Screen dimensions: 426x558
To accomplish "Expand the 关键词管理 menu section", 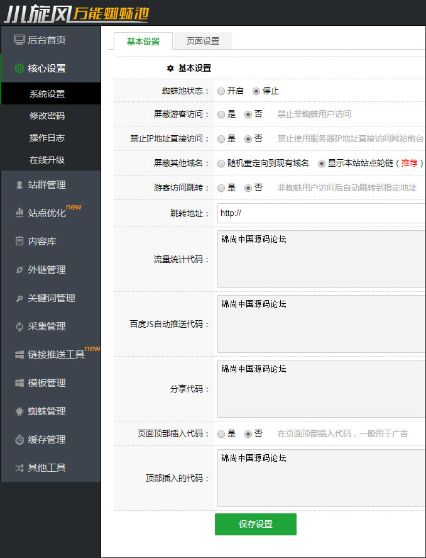I will (51, 298).
